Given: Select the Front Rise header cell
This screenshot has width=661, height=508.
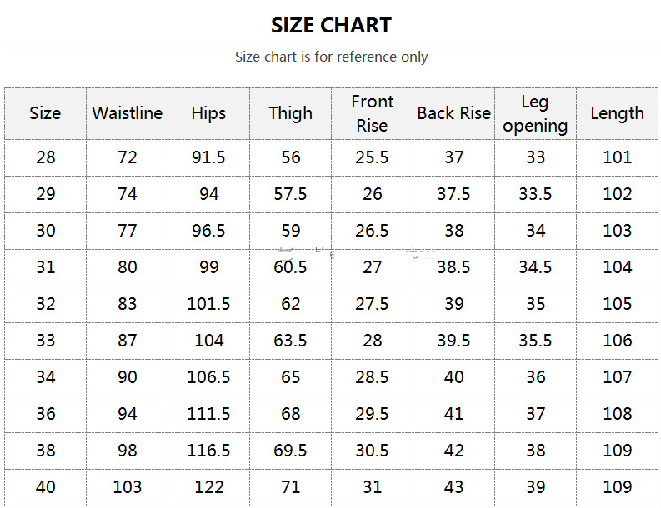Looking at the screenshot, I should coord(372,113).
